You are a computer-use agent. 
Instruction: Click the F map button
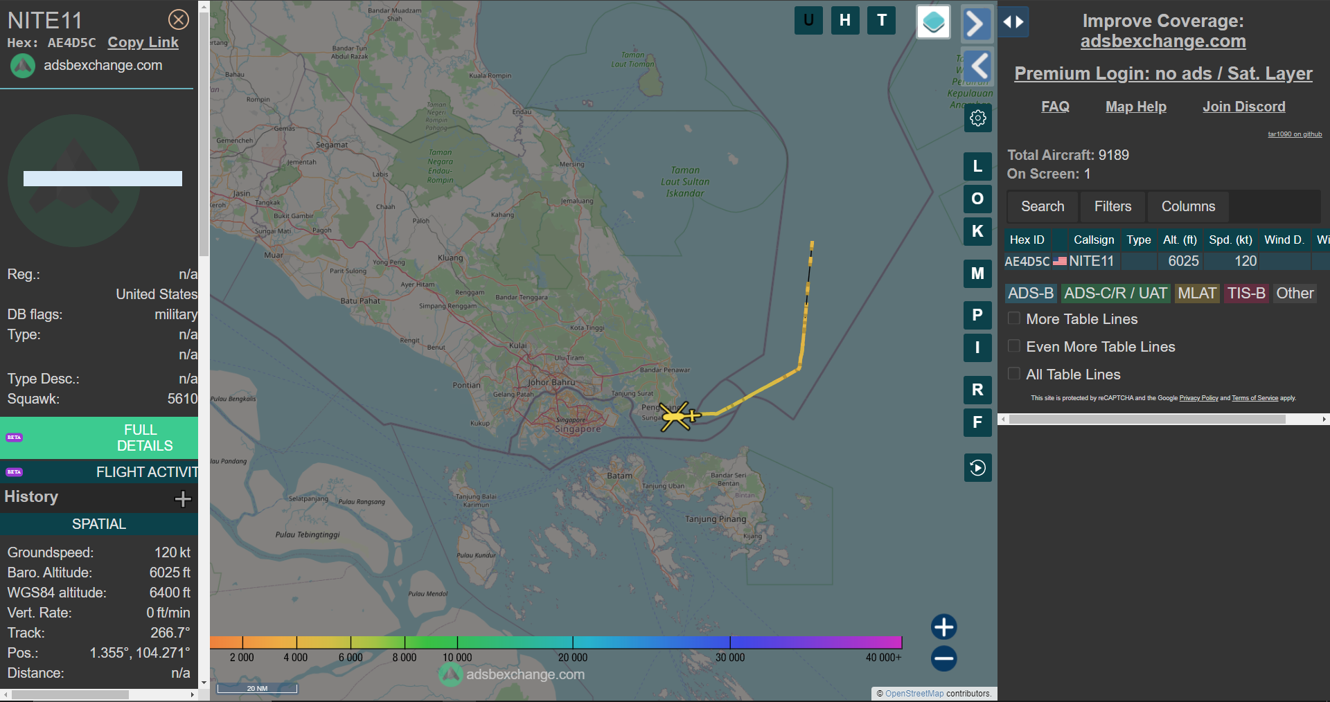click(x=977, y=422)
